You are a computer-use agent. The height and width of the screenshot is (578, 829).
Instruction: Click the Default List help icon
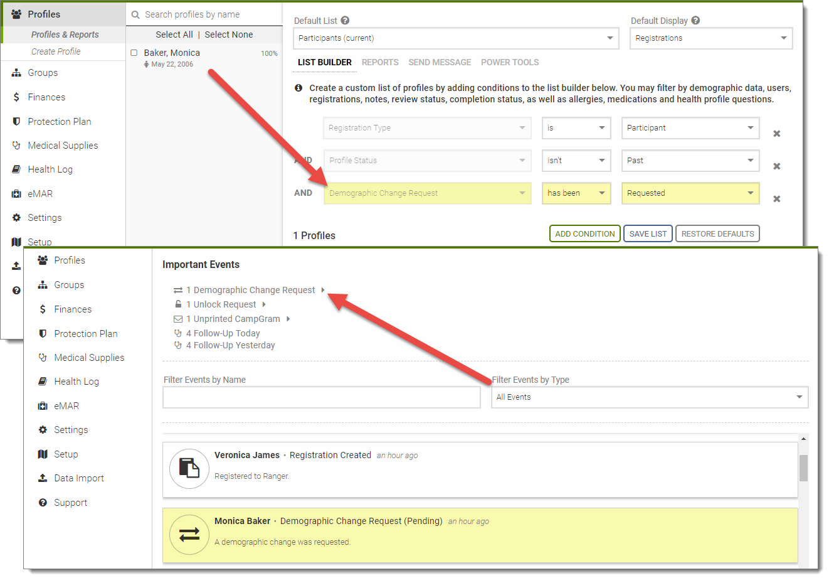coord(345,21)
